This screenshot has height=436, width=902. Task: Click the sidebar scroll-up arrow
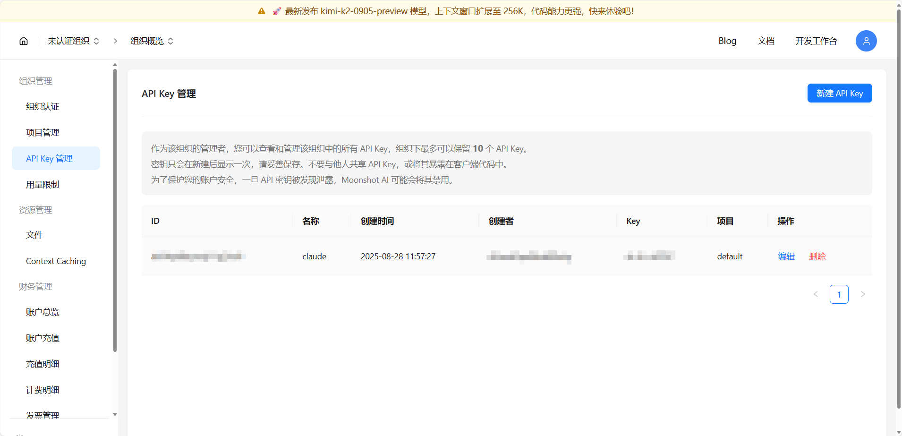click(115, 65)
